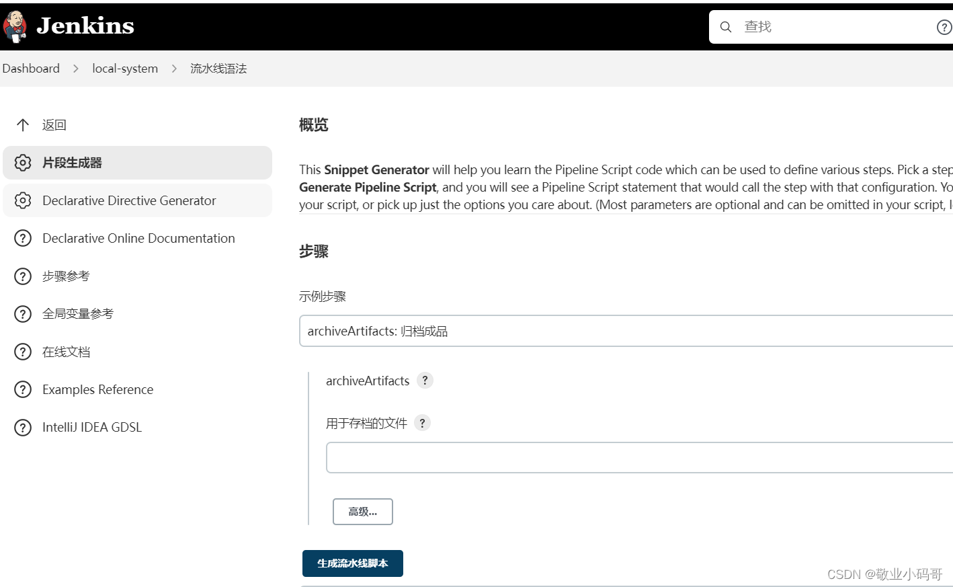Click the gear icon beside Declarative Directive Generator

pyautogui.click(x=23, y=200)
